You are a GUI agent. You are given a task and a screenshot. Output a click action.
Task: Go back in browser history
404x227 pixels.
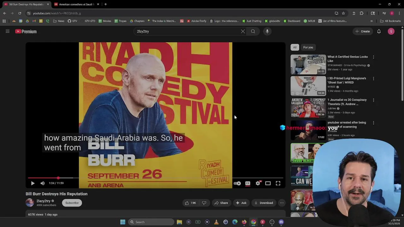[x=4, y=13]
